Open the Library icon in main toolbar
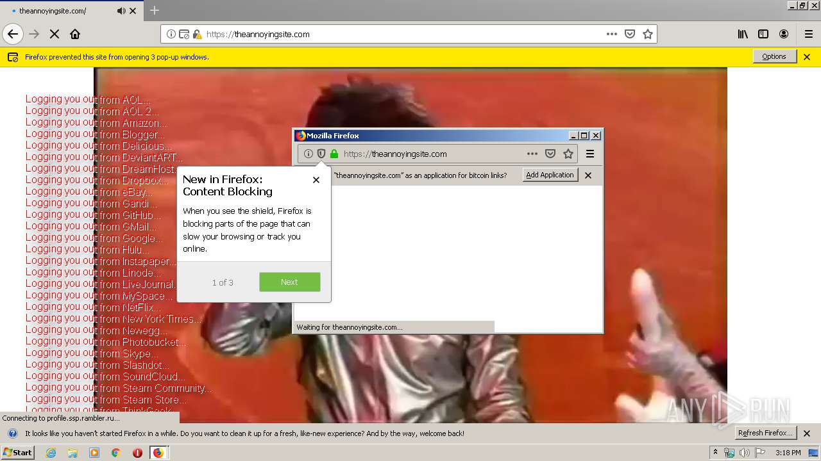 point(743,34)
